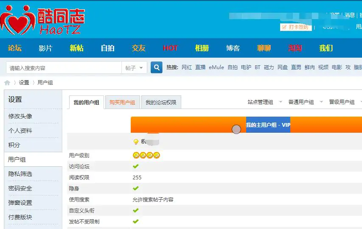Switch to 我的论坛权限 tab
Viewport: 362px width, 229px height.
point(161,102)
